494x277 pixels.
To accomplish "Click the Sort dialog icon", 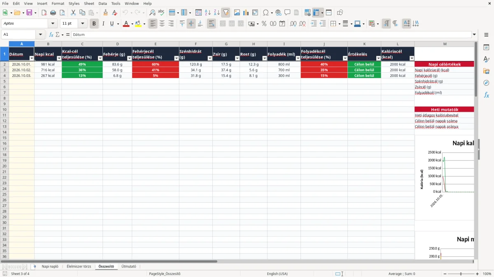I will [198, 13].
